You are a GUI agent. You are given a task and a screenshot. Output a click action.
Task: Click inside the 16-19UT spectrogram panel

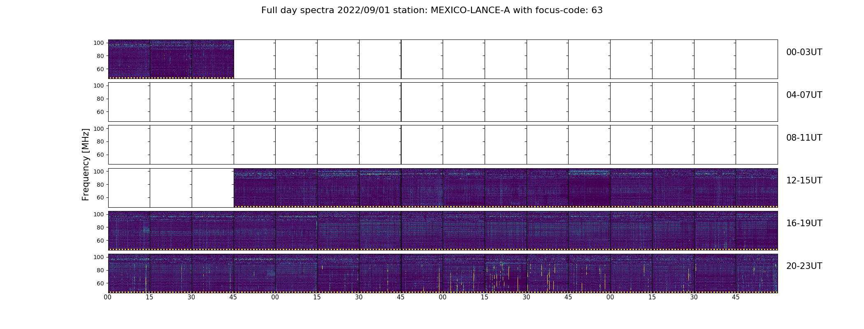[x=443, y=230]
